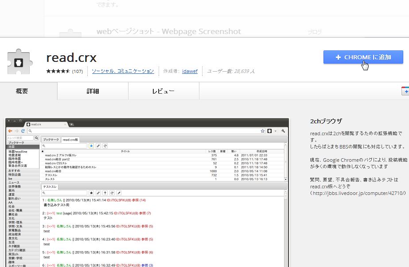The height and width of the screenshot is (267, 409).
Task: Switch to the 概要 tab
Action: pyautogui.click(x=22, y=91)
